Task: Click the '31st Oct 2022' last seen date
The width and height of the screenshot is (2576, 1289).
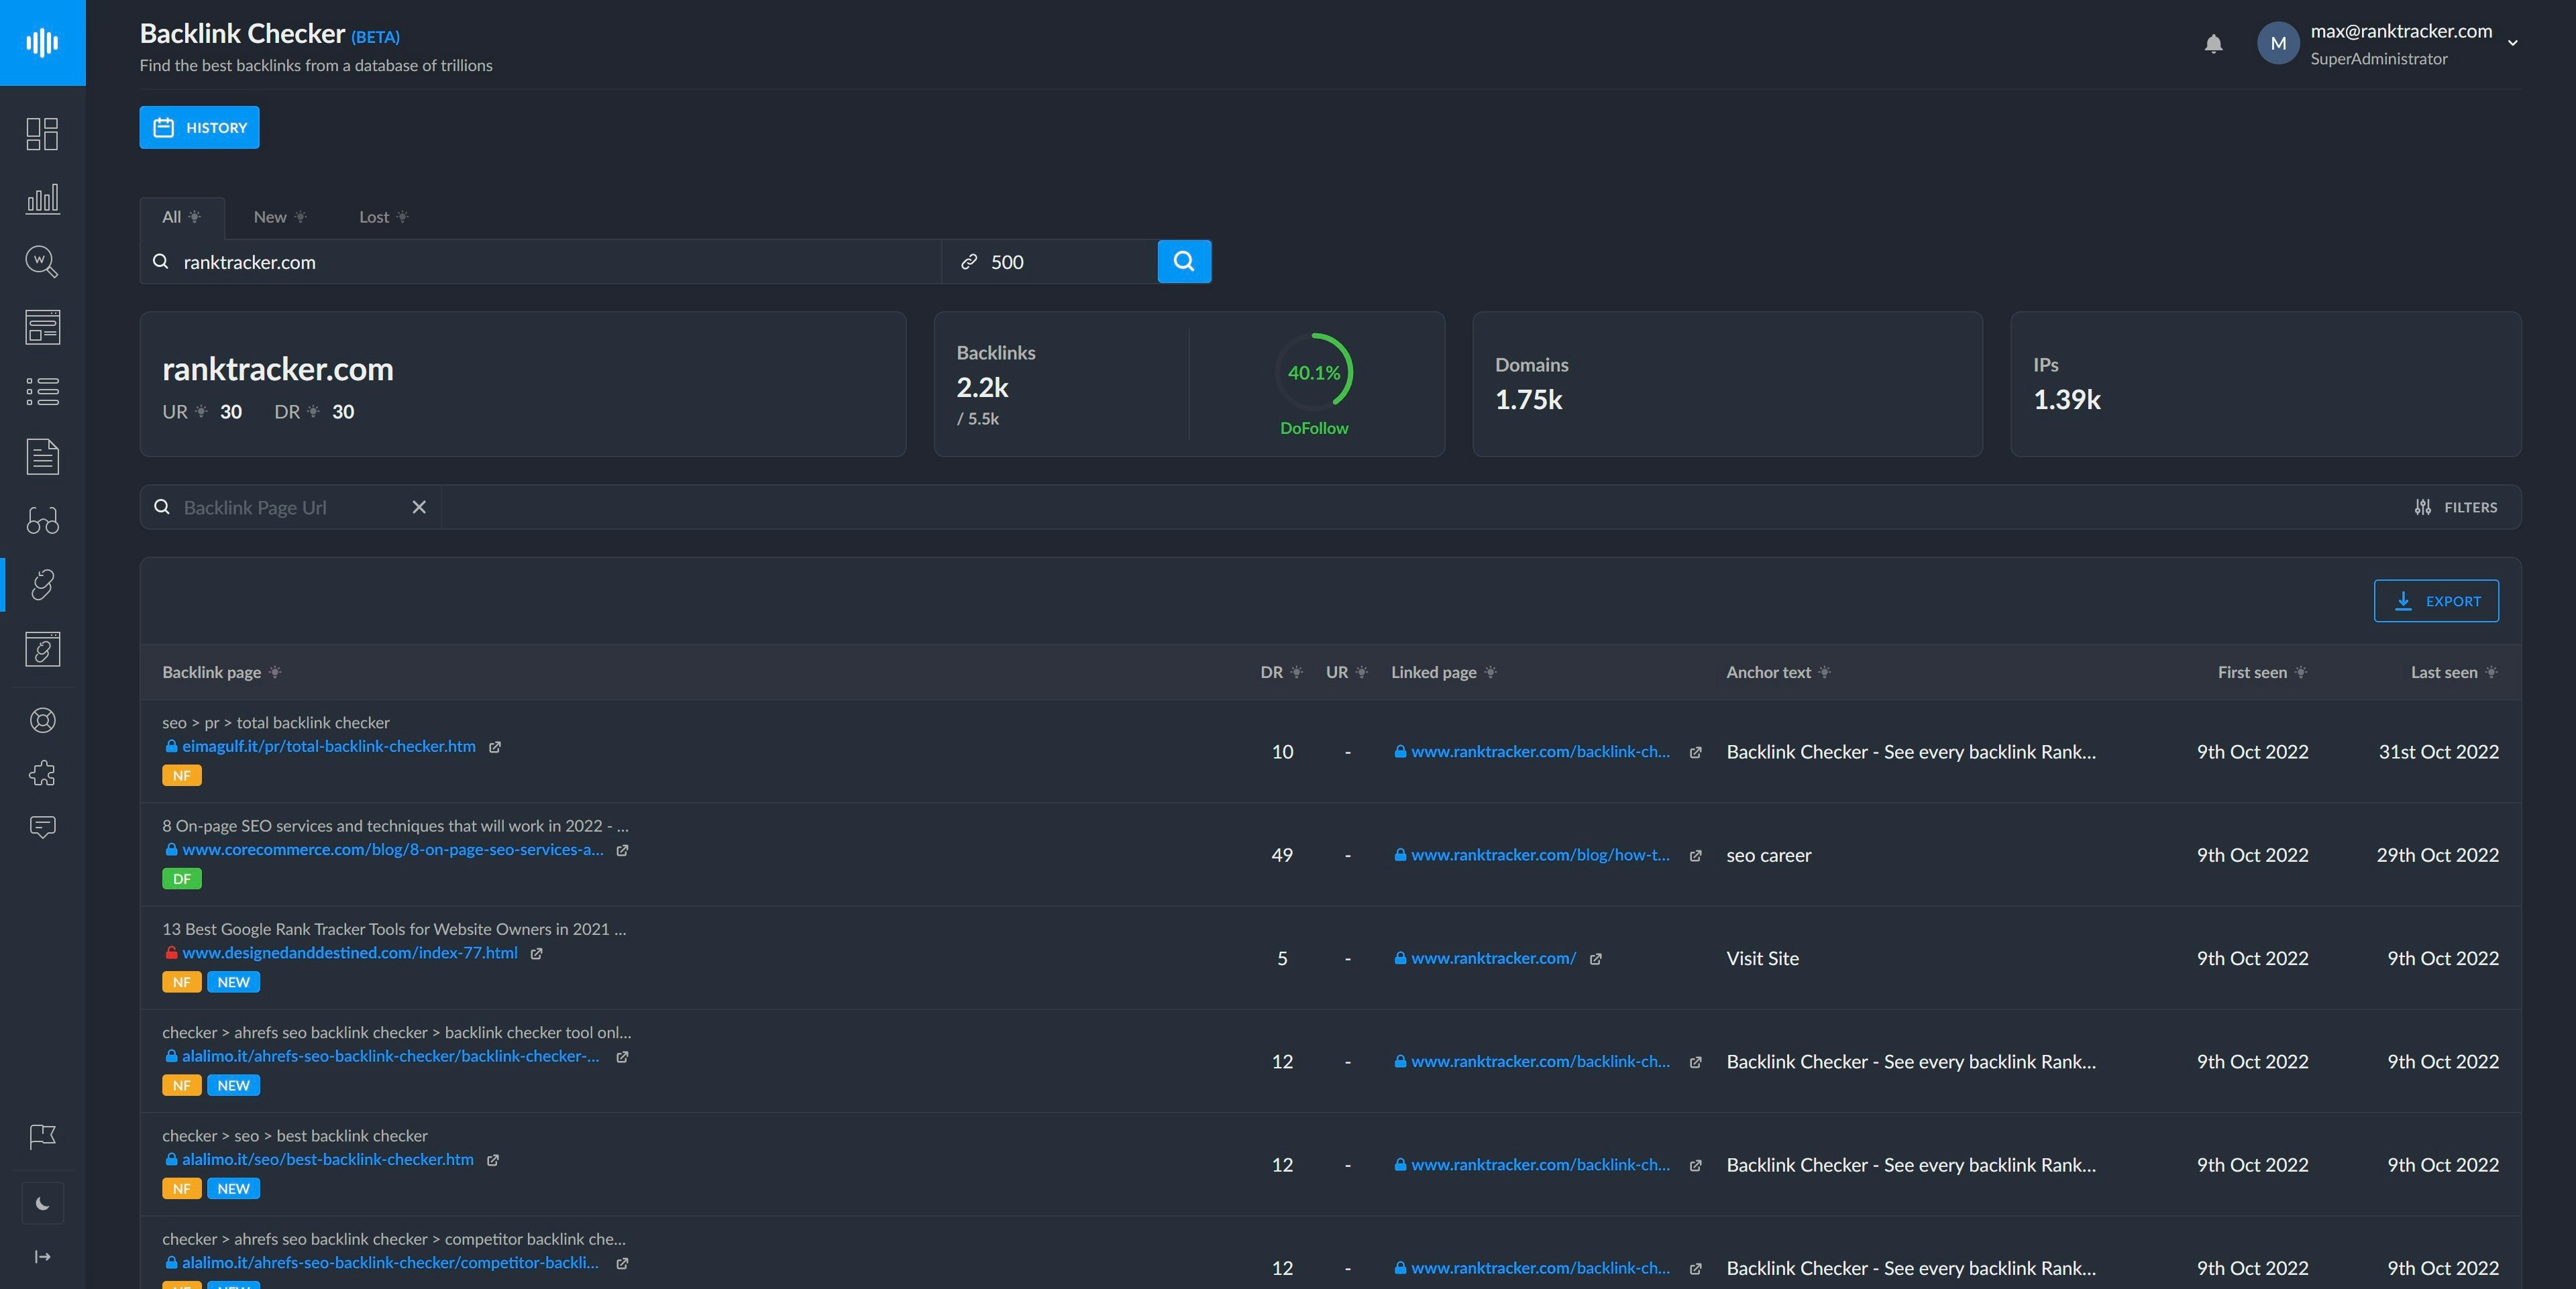Action: (x=2438, y=751)
